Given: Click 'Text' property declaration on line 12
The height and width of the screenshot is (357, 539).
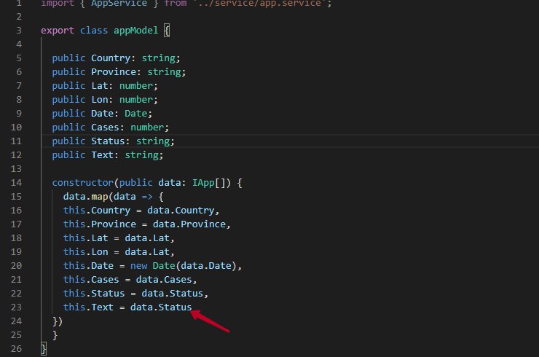Looking at the screenshot, I should (x=102, y=154).
